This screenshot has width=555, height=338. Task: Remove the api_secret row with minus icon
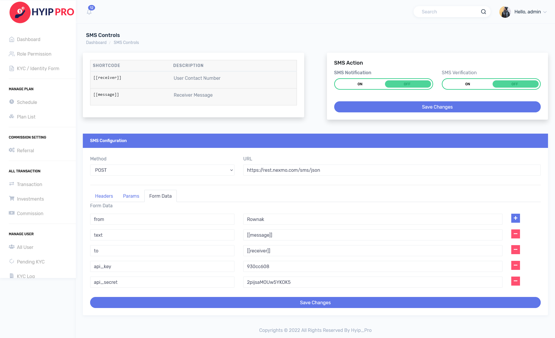point(515,281)
